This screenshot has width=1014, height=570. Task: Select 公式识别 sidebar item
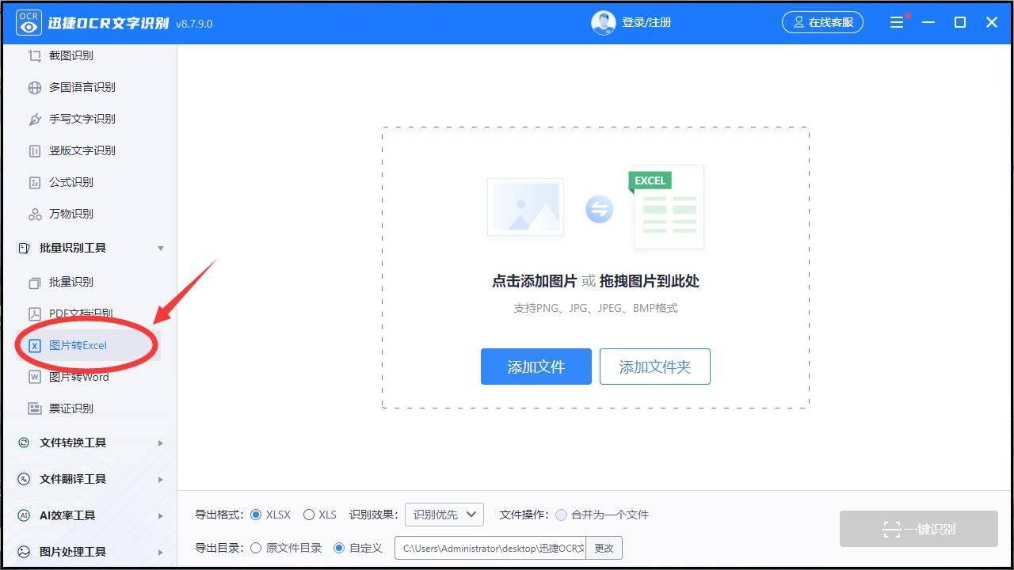(x=71, y=182)
